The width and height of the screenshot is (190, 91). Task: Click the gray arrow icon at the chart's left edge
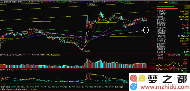(x=1, y=46)
